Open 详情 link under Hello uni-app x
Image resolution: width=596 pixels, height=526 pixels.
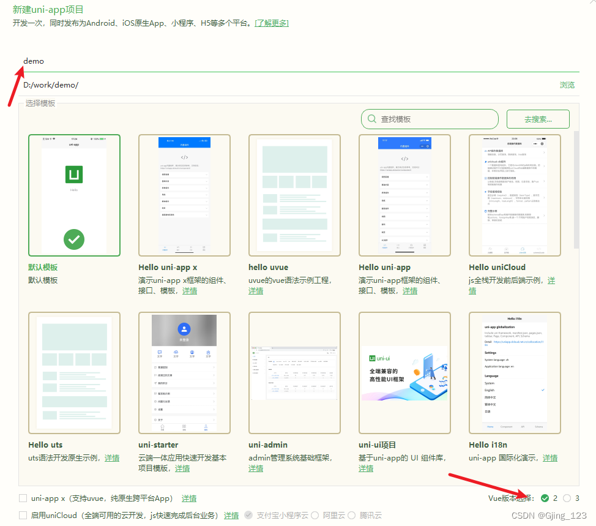pyautogui.click(x=190, y=291)
